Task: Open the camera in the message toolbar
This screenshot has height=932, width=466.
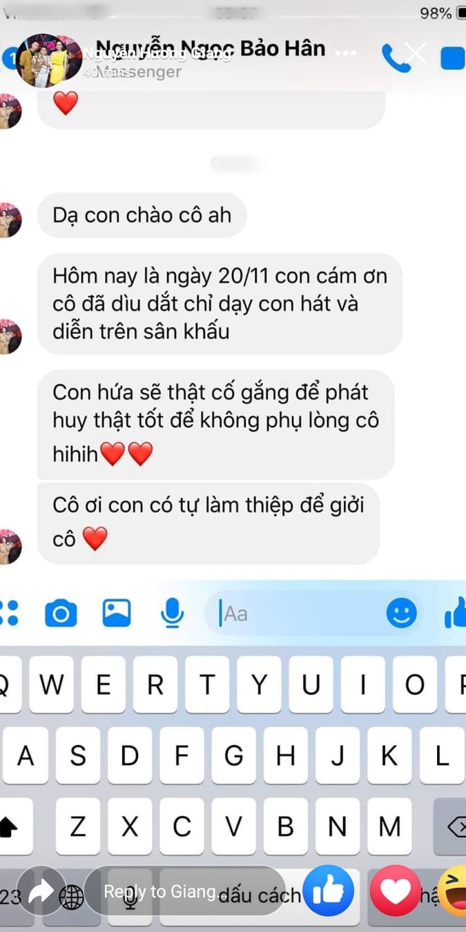Action: [x=61, y=613]
